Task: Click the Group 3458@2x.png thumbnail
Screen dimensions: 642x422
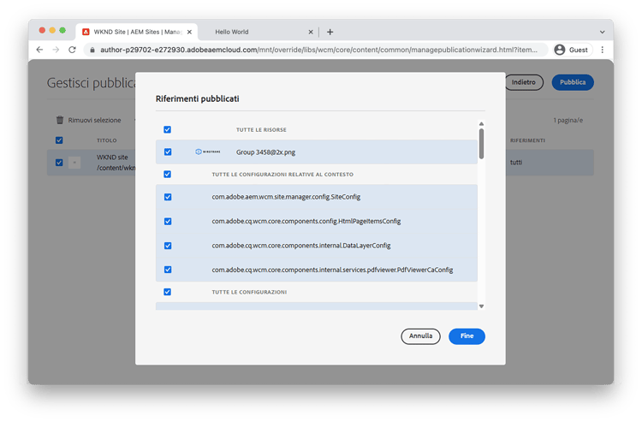Action: click(x=208, y=152)
